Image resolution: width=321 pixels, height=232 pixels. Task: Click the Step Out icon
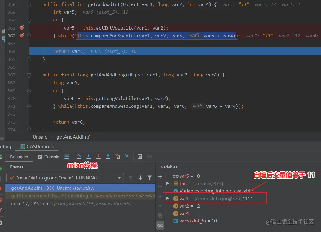(x=108, y=156)
